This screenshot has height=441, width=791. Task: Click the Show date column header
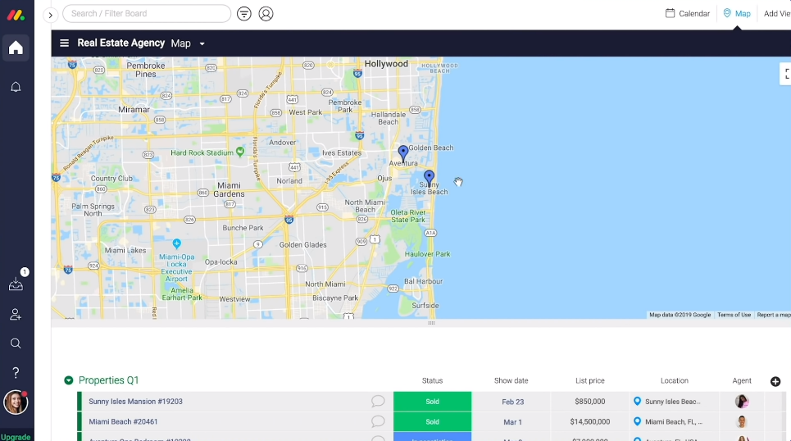coord(511,381)
